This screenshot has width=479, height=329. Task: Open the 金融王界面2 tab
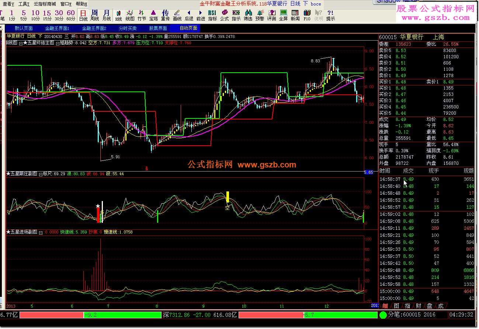(x=94, y=28)
